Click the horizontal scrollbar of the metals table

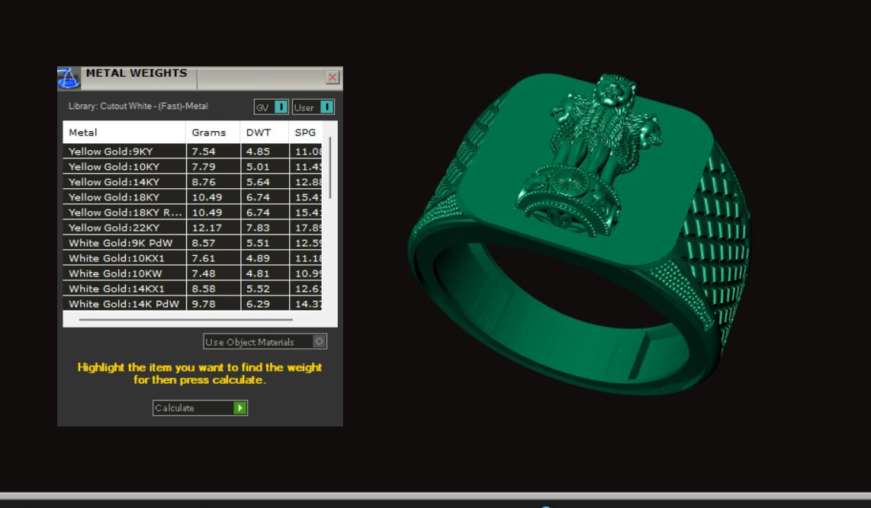[x=185, y=319]
